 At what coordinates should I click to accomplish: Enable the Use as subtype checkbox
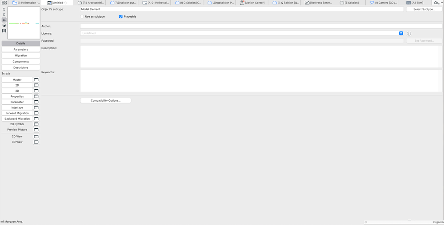pyautogui.click(x=82, y=17)
